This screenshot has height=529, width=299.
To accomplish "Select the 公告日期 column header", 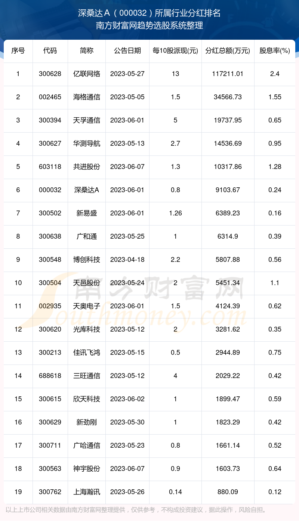I will point(127,51).
